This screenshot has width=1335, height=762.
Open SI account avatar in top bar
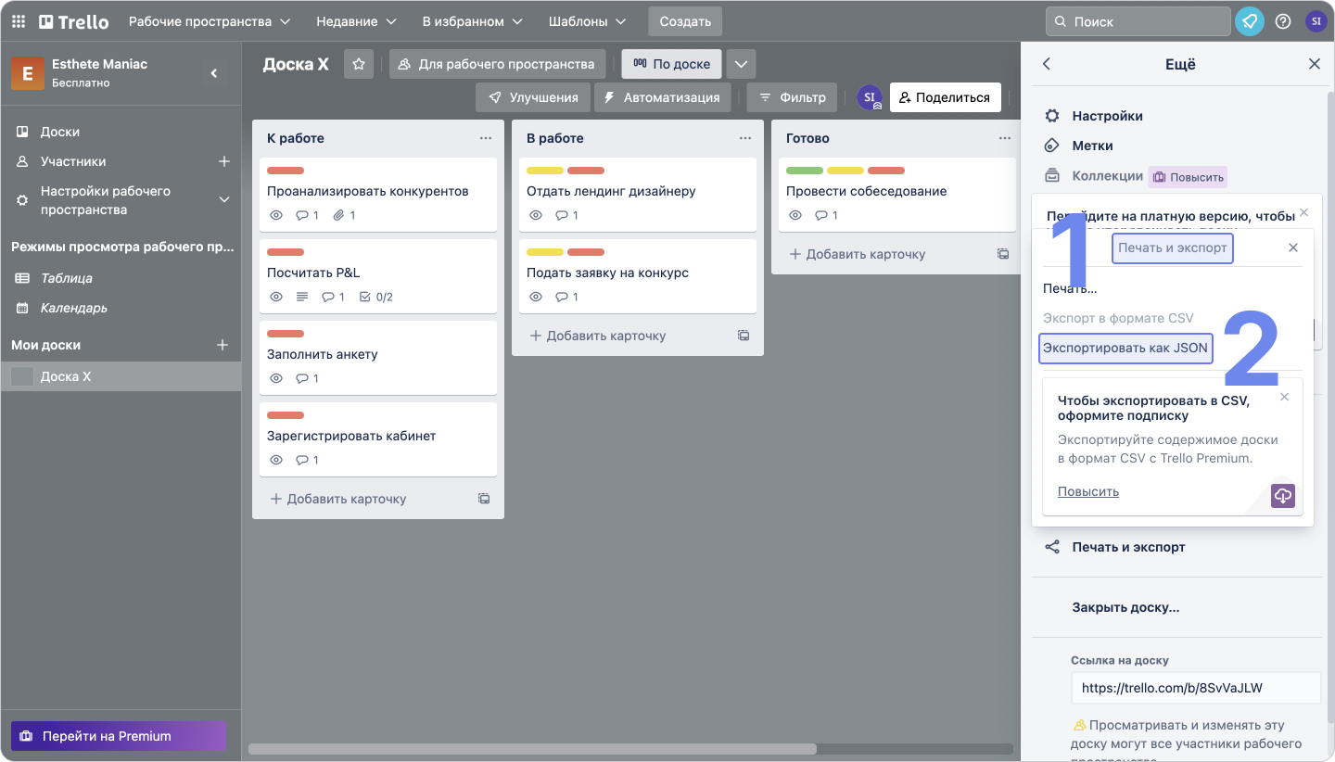coord(1316,21)
